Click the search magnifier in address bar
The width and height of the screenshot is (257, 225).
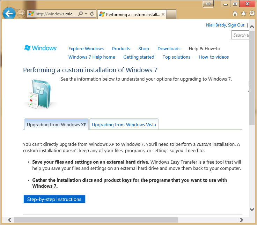coord(80,14)
